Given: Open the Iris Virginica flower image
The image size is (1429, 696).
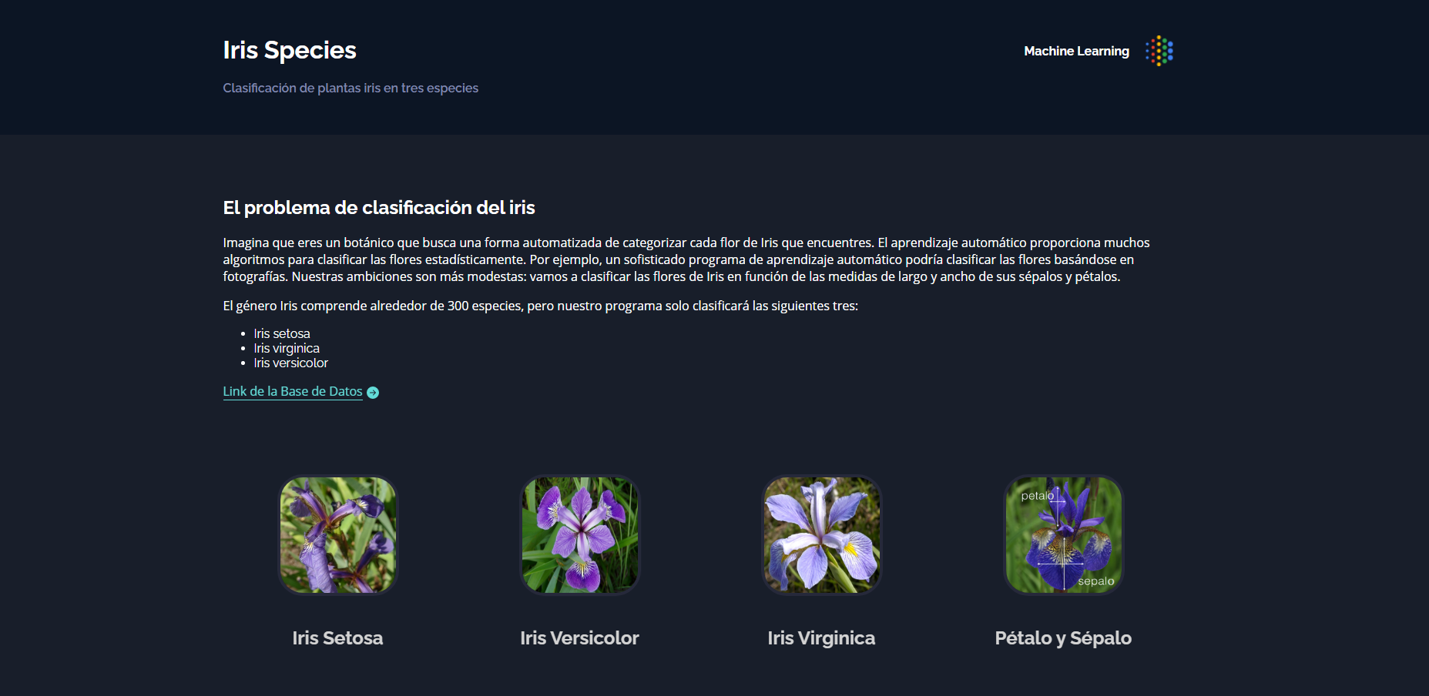Looking at the screenshot, I should click(822, 535).
